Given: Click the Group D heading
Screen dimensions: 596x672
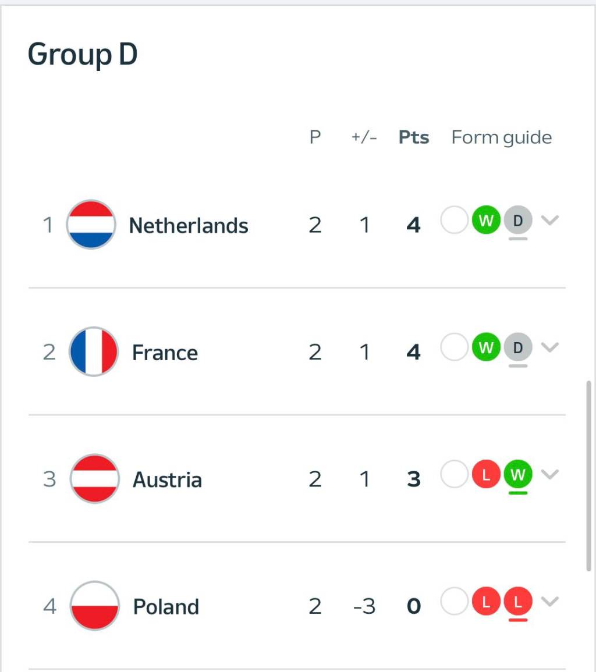Looking at the screenshot, I should (x=83, y=55).
